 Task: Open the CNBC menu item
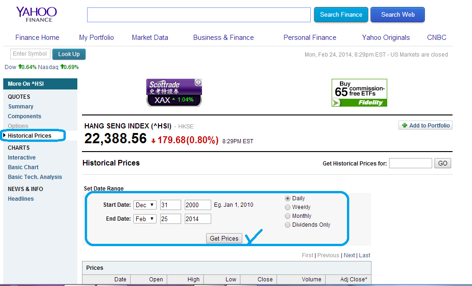[x=436, y=38]
